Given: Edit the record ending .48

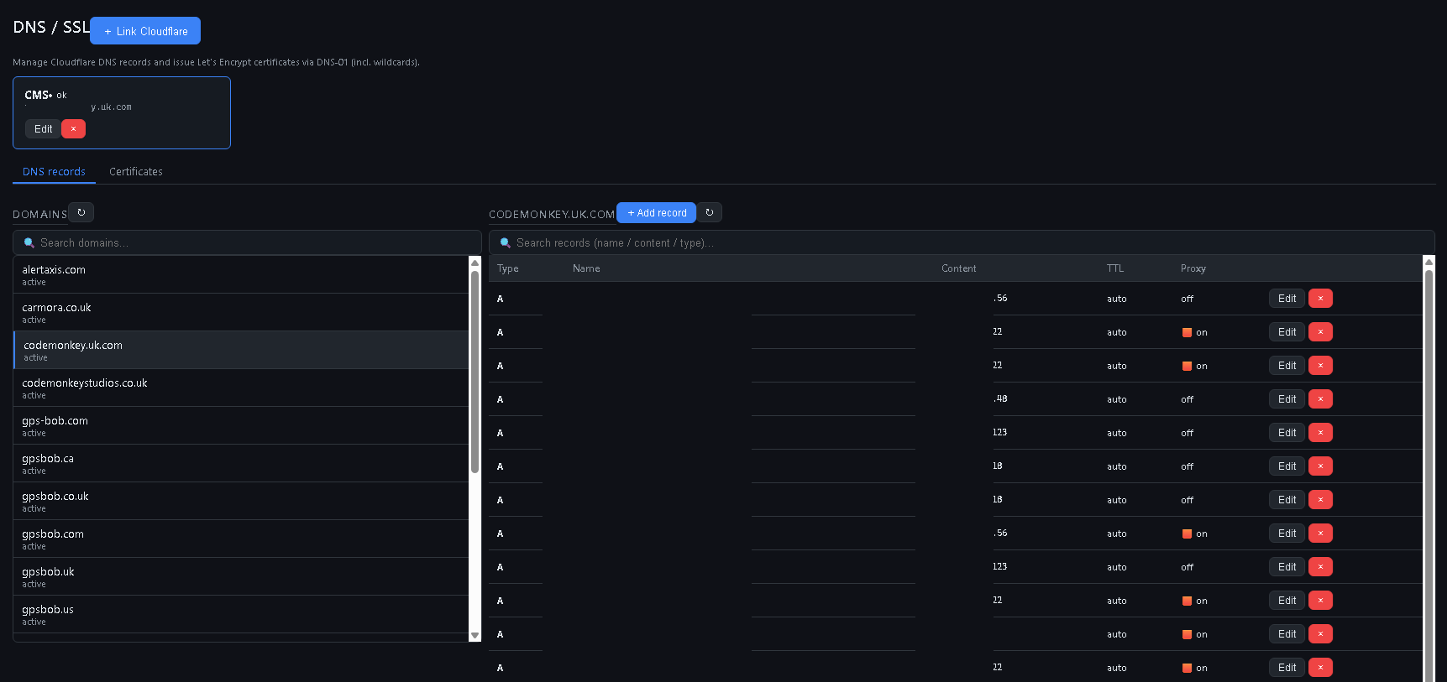Looking at the screenshot, I should [1287, 399].
